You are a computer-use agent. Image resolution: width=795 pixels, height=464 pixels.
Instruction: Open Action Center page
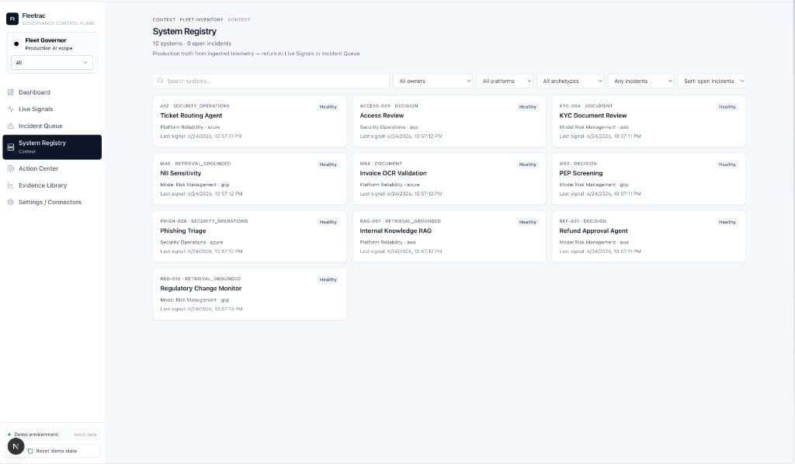point(52,168)
